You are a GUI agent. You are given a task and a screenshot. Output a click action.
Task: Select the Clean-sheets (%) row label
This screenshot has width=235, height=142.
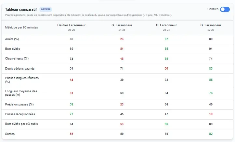pyautogui.click(x=17, y=59)
